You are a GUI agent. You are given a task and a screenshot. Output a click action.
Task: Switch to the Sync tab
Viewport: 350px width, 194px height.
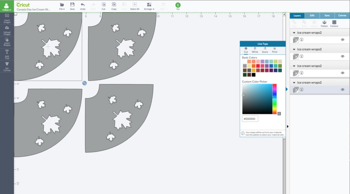tap(327, 15)
